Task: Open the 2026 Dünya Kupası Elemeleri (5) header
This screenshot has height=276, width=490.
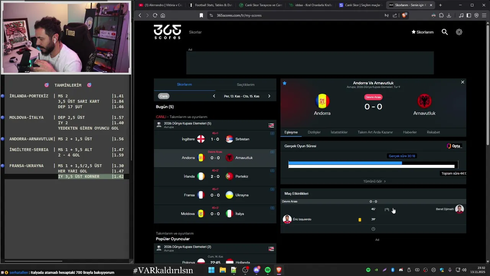Action: tap(215, 125)
